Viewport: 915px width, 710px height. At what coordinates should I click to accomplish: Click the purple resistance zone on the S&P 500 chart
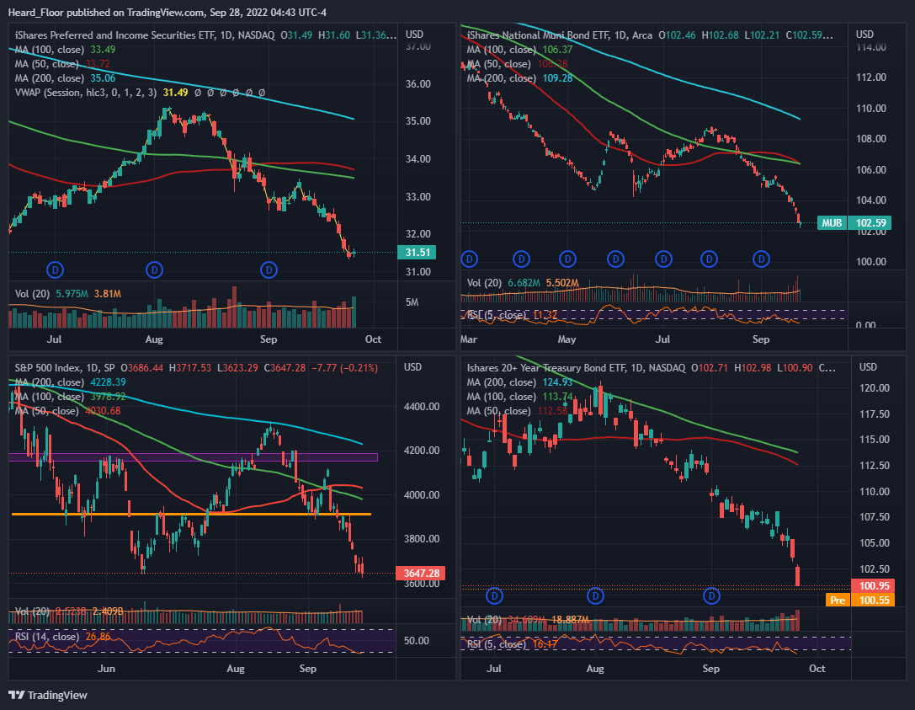tap(193, 457)
